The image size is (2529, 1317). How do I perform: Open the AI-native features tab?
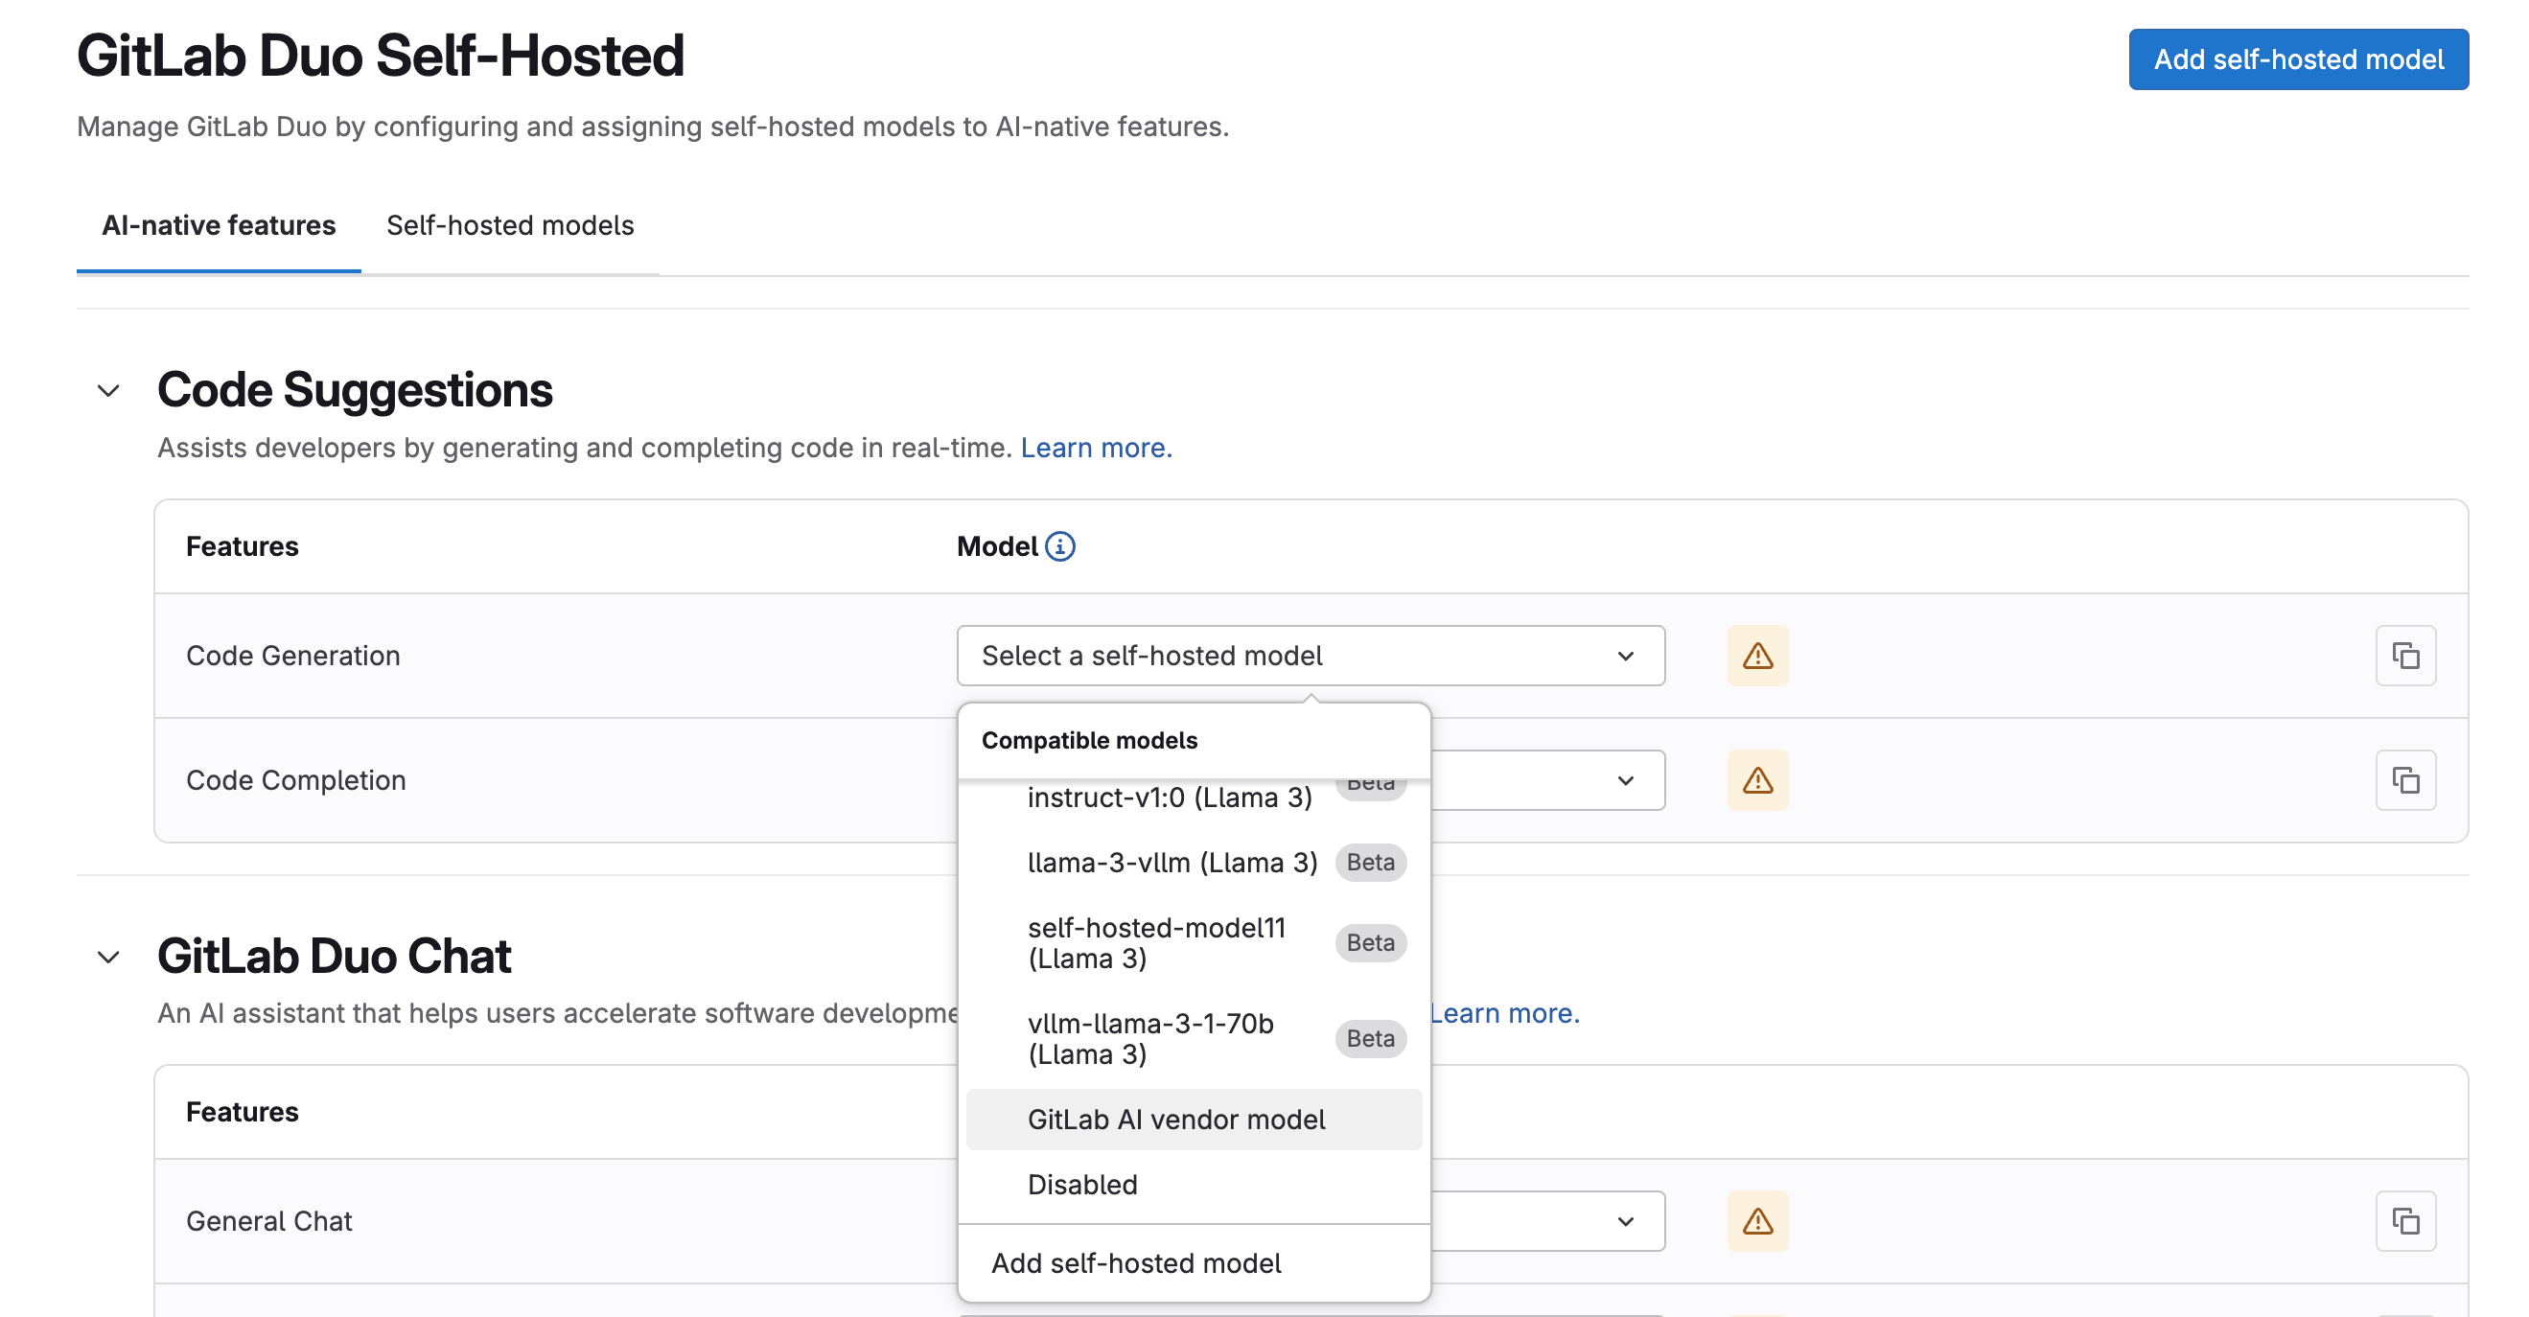(219, 225)
